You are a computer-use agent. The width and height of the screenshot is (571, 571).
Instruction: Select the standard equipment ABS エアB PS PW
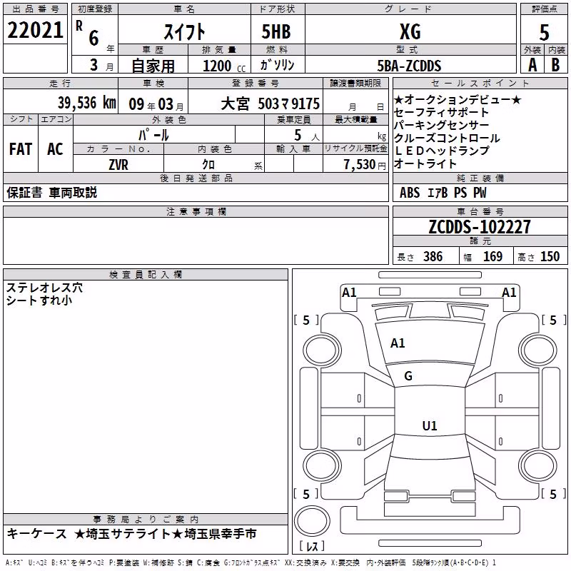(x=443, y=193)
